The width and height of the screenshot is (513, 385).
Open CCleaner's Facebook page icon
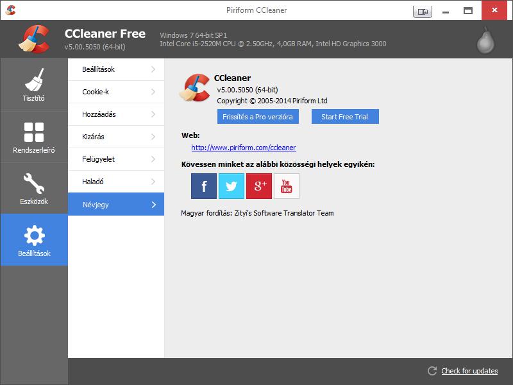203,186
